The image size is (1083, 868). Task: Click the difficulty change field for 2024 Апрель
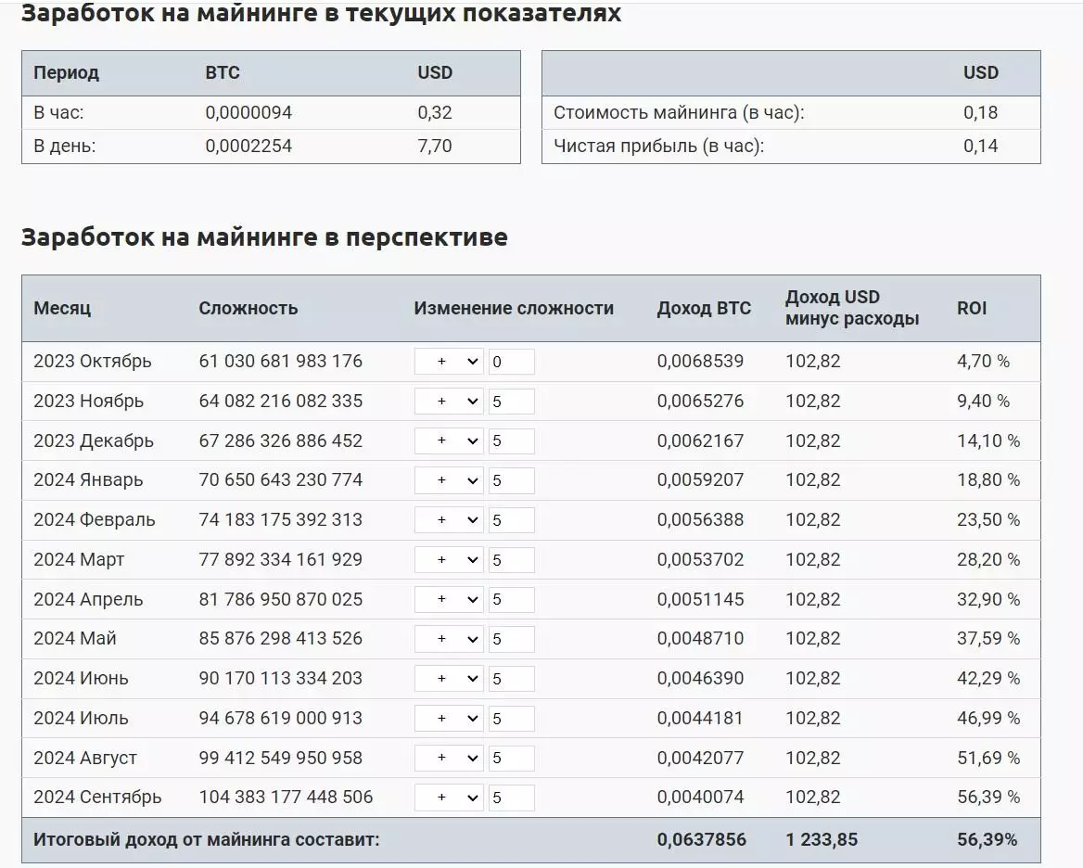coord(512,599)
